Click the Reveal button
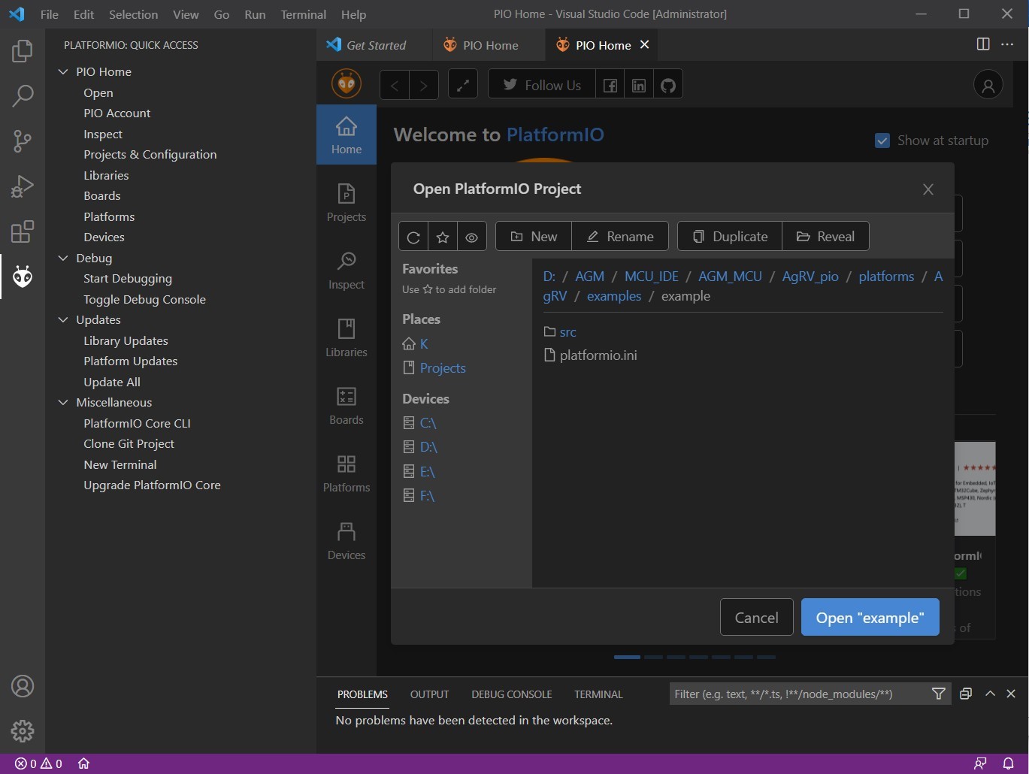The width and height of the screenshot is (1029, 774). (825, 237)
